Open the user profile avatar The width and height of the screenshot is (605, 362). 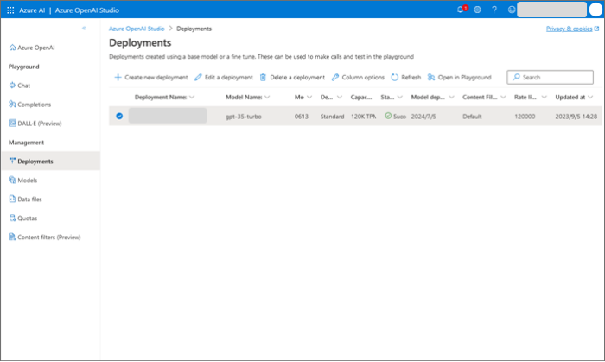[x=595, y=10]
